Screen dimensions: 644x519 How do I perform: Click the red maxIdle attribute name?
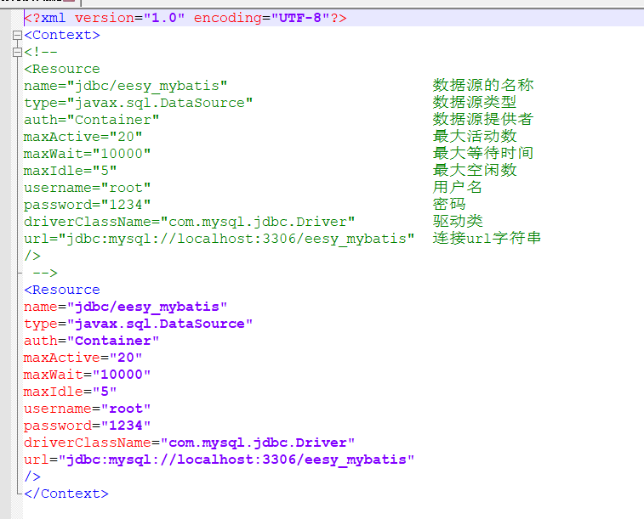click(x=54, y=392)
